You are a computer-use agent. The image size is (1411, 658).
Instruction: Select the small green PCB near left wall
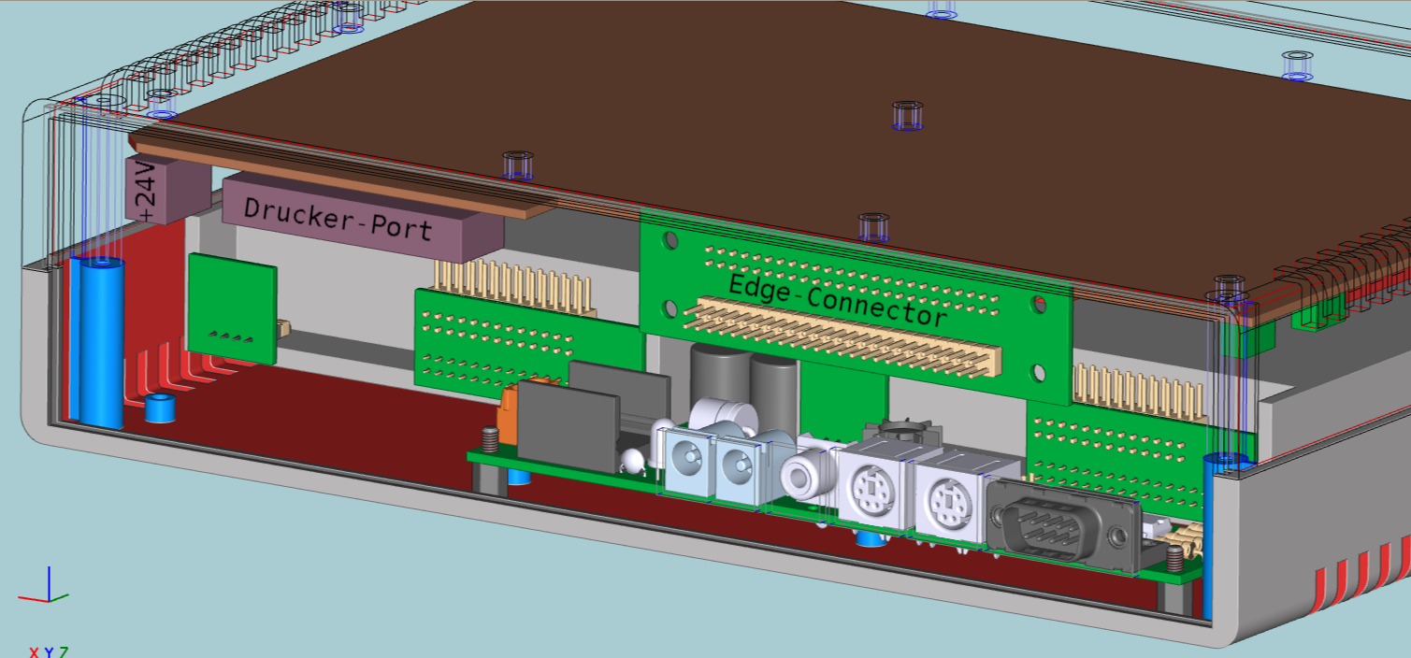pyautogui.click(x=232, y=308)
